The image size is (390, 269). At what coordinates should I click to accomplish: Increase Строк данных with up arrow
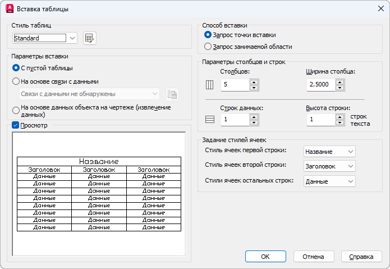pos(254,116)
